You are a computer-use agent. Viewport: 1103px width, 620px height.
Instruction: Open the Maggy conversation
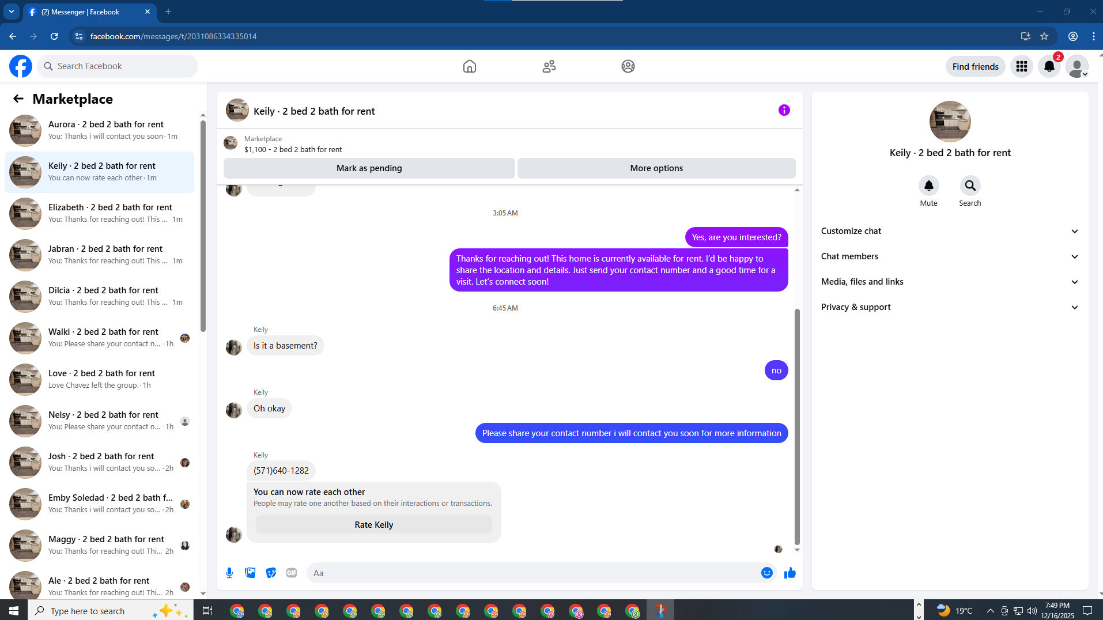(99, 545)
